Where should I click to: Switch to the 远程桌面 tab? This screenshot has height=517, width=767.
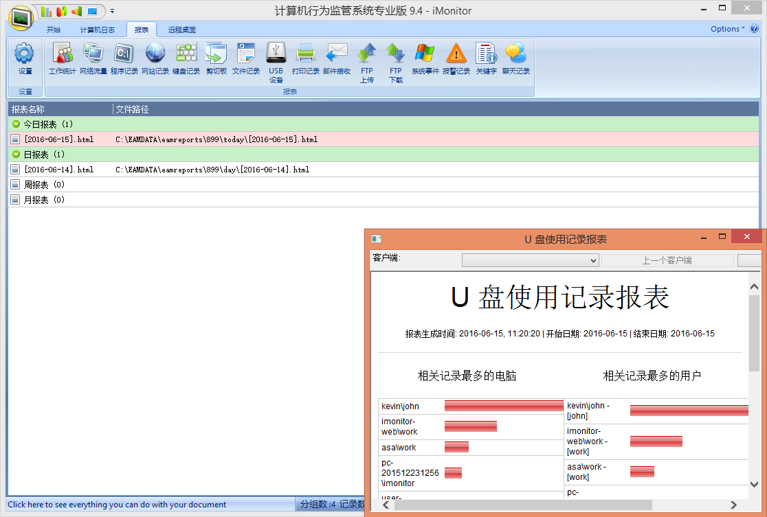pyautogui.click(x=182, y=30)
